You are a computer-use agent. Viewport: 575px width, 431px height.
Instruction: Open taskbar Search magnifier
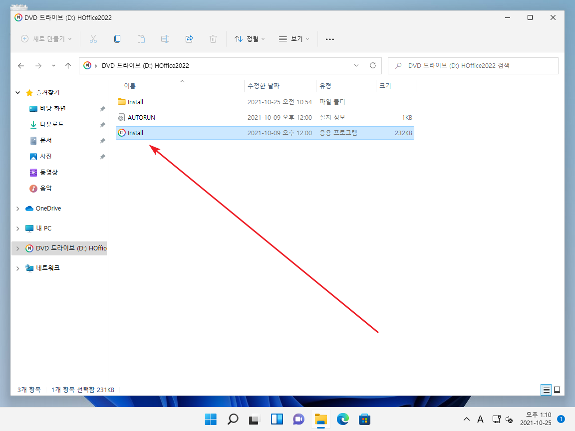pyautogui.click(x=233, y=419)
